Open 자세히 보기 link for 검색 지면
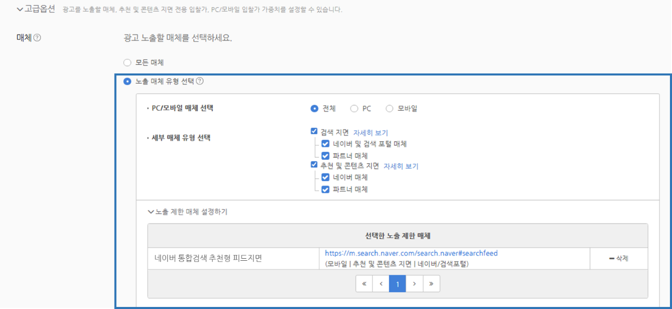 coord(370,132)
